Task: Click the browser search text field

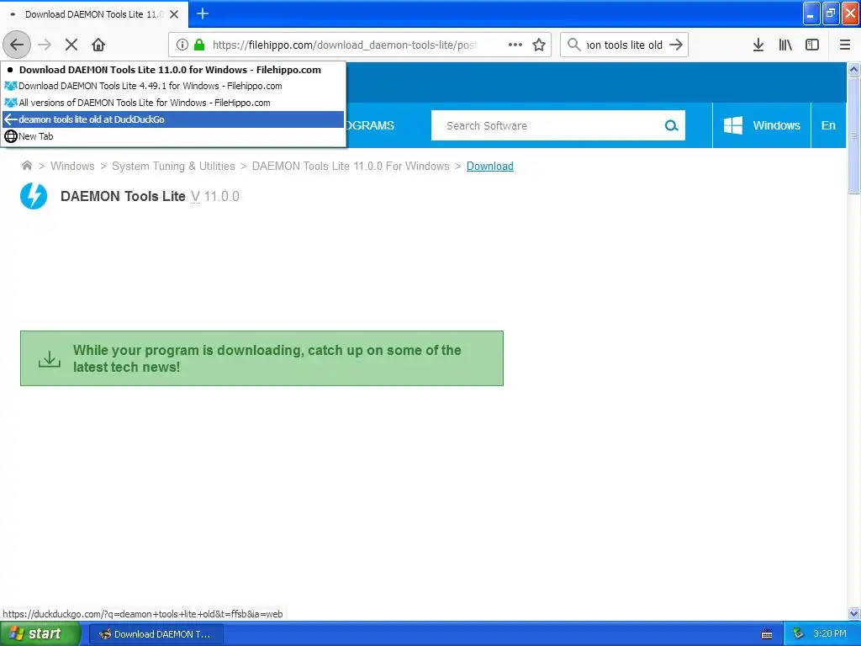Action: [625, 45]
